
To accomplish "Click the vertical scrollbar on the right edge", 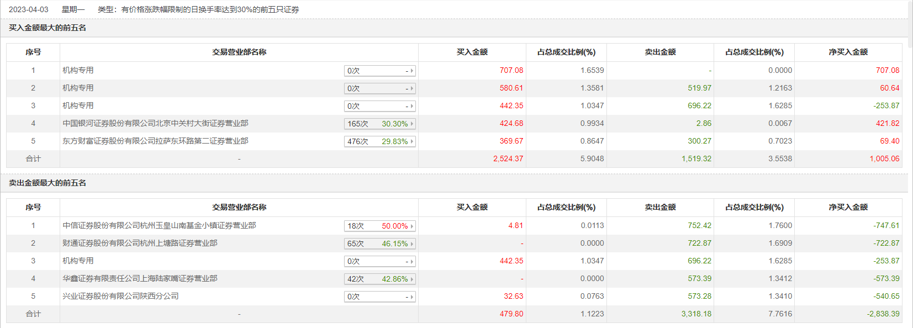I will point(910,22).
